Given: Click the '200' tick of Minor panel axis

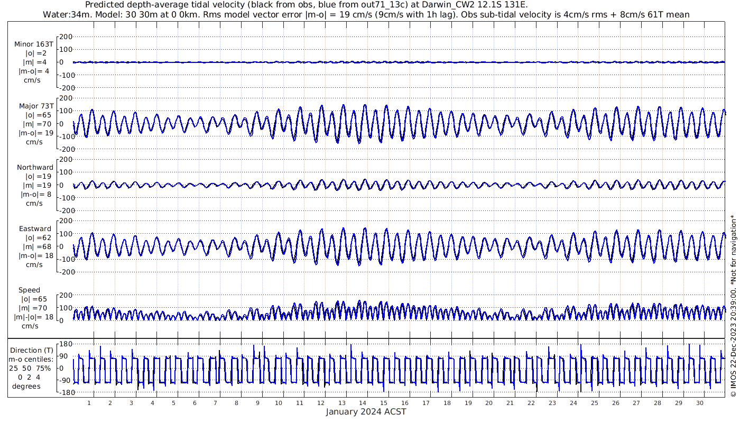Looking at the screenshot, I should [x=66, y=36].
